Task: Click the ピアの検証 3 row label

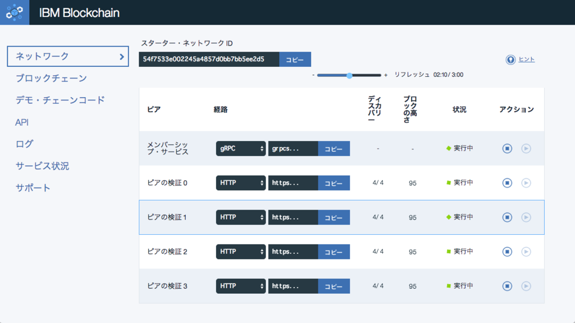Action: pyautogui.click(x=167, y=286)
